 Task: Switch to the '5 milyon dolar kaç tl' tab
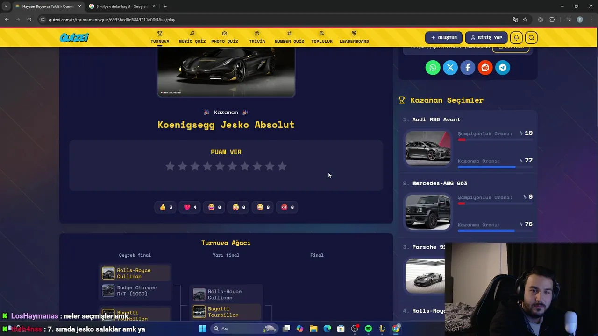point(121,6)
